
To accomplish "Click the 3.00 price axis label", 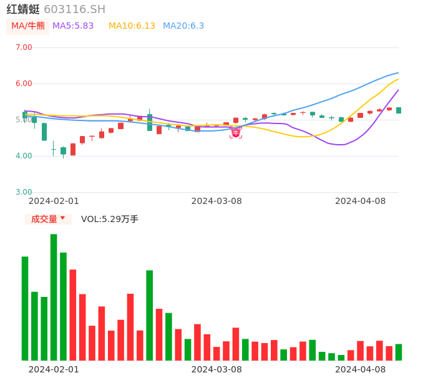I will tap(23, 192).
